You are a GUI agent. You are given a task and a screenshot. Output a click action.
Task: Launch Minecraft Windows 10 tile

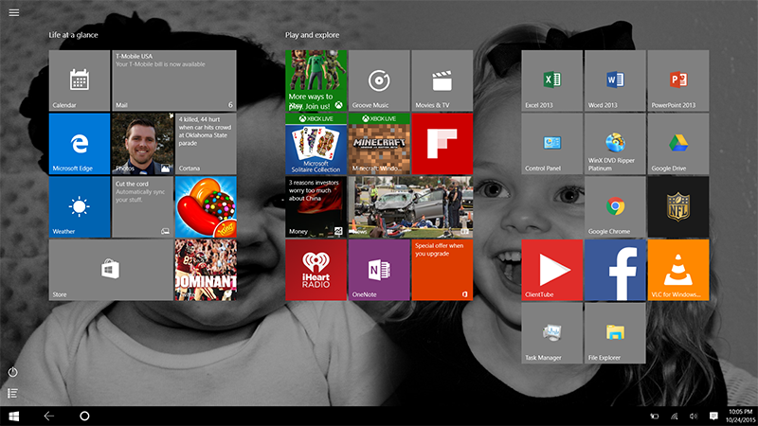[x=379, y=144]
